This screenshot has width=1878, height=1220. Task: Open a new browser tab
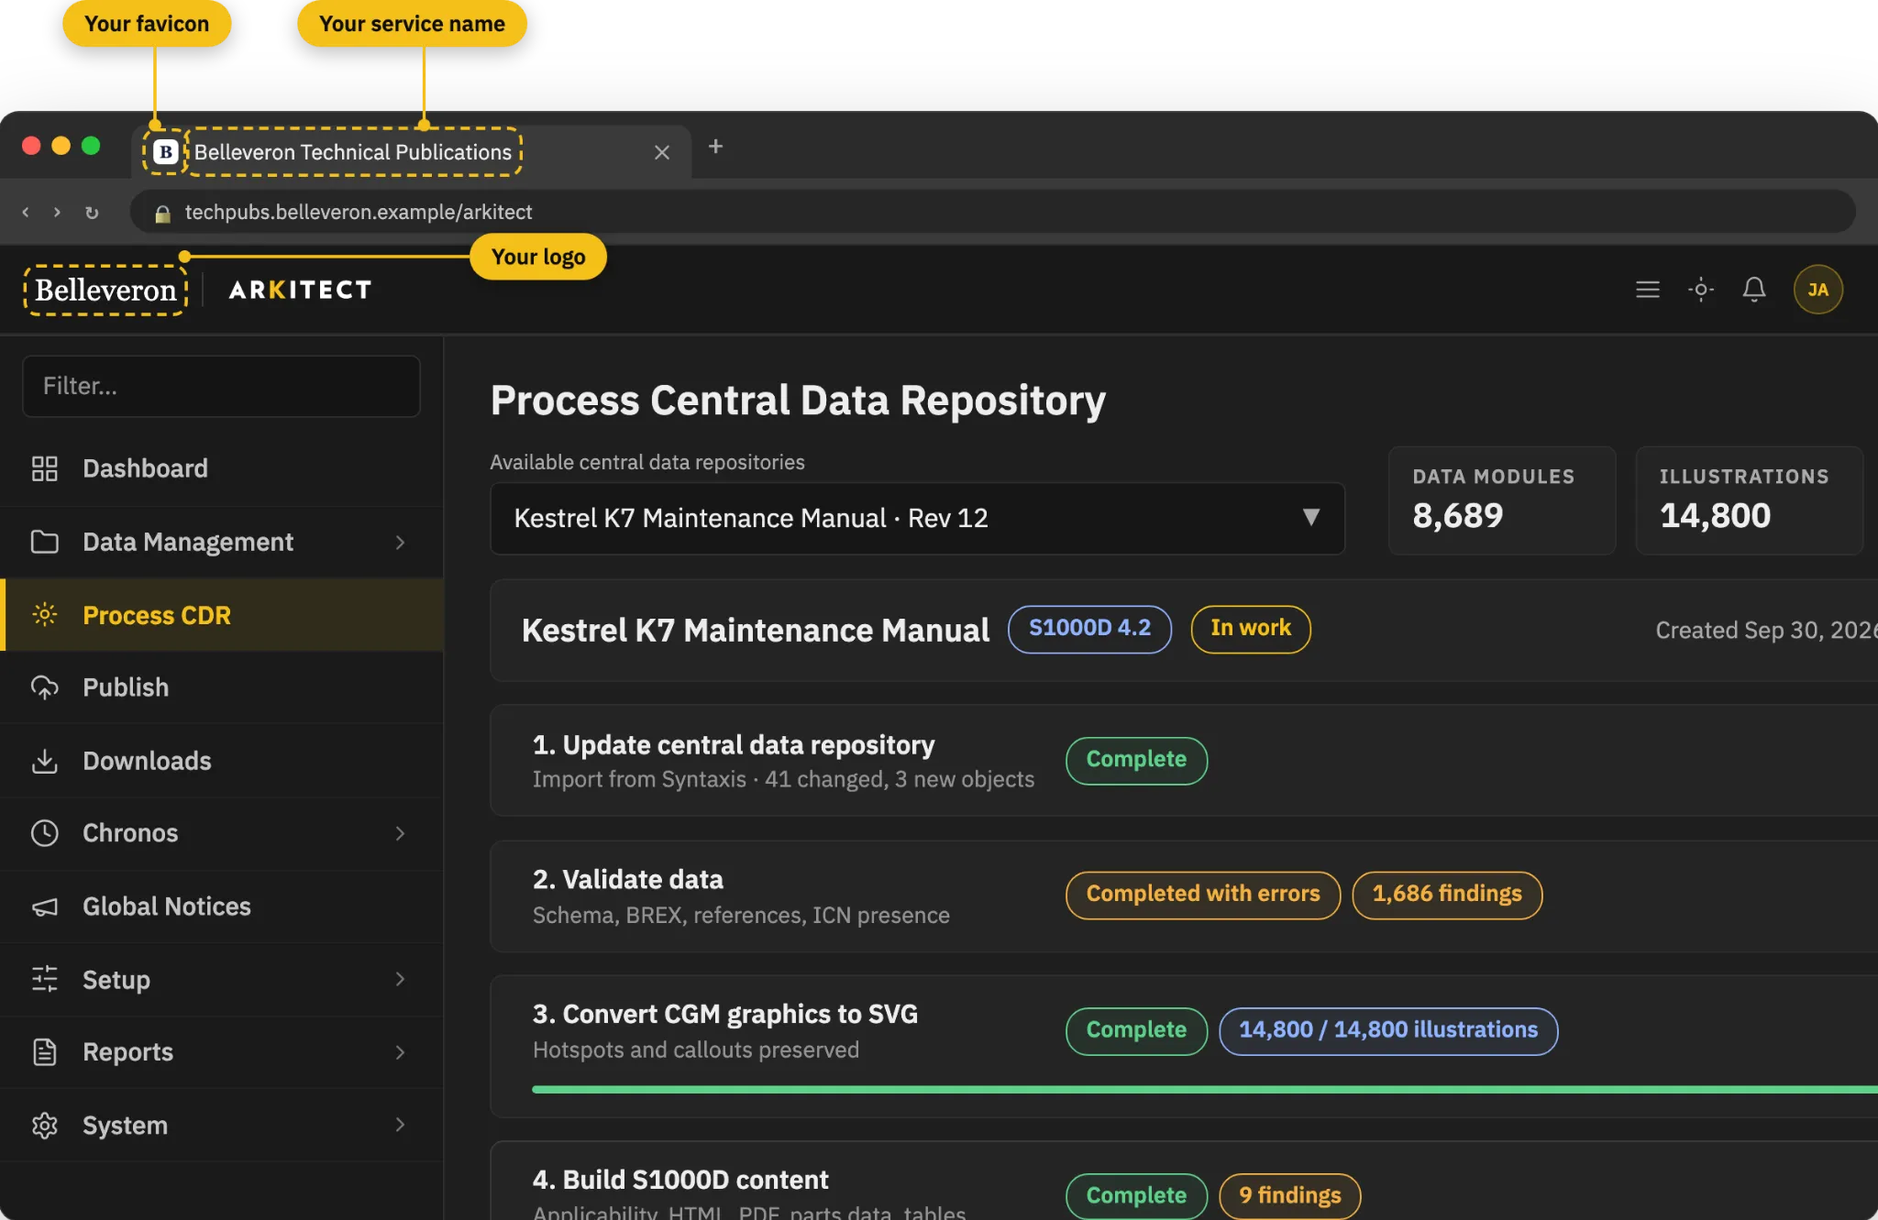pyautogui.click(x=715, y=147)
